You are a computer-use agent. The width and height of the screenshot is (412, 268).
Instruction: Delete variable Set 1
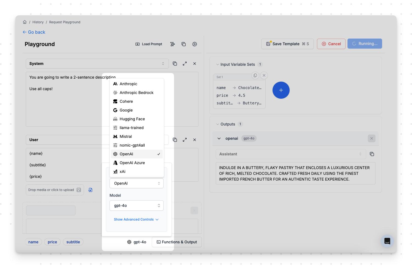pos(264,75)
